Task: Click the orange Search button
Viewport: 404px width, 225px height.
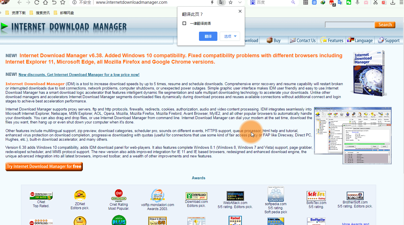Action: coord(385,25)
